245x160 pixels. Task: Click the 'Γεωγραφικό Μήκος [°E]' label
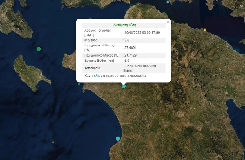(103, 55)
